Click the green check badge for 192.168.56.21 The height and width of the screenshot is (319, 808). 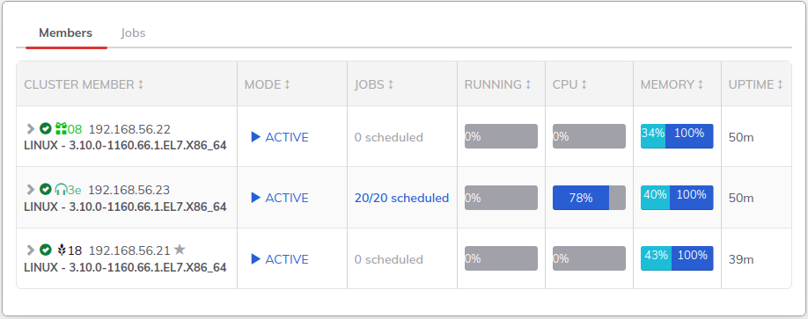(x=46, y=250)
